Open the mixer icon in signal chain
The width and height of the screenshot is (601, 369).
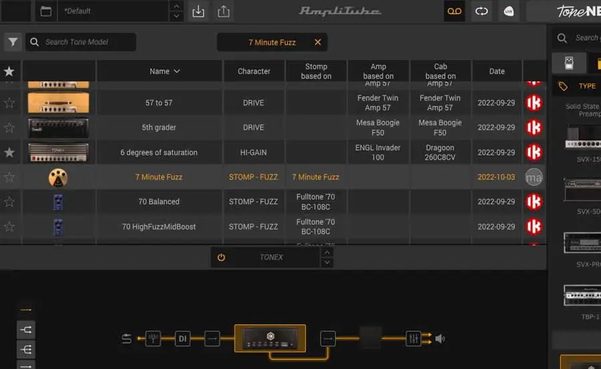point(413,338)
